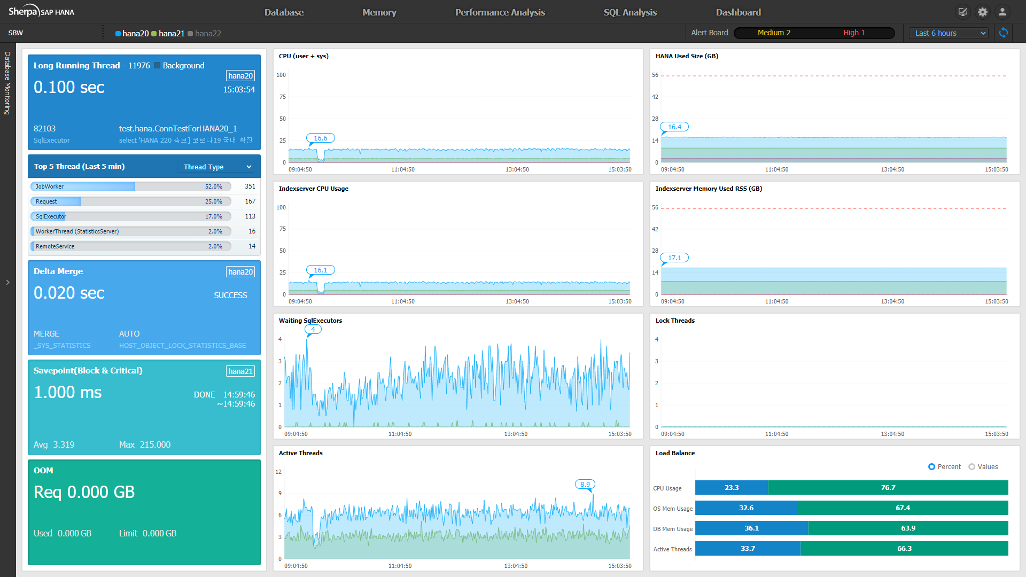The width and height of the screenshot is (1026, 577).
Task: Click the monitor edit icon in header
Action: point(963,12)
